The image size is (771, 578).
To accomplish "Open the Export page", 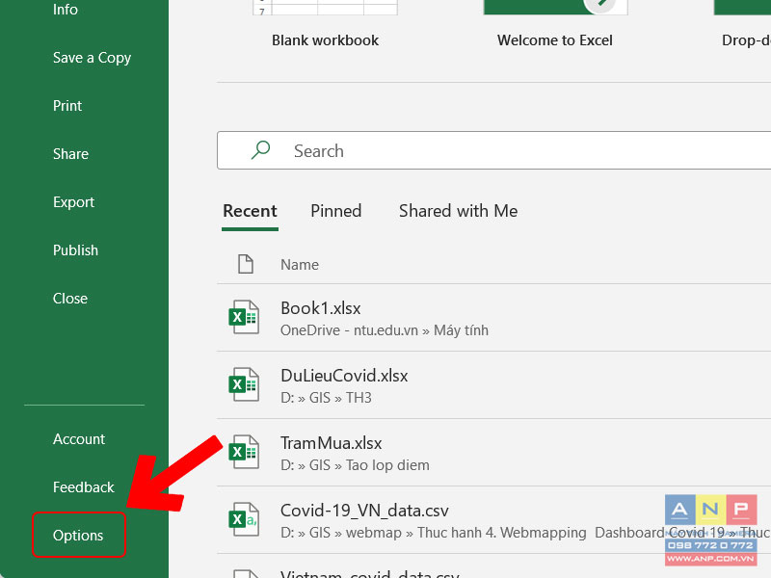I will (x=74, y=202).
